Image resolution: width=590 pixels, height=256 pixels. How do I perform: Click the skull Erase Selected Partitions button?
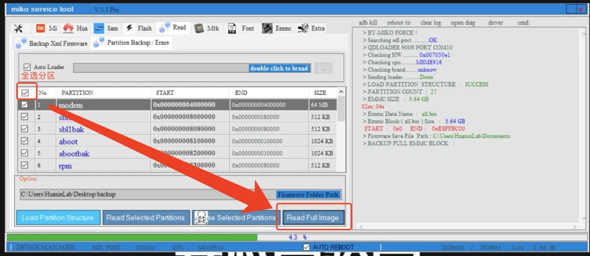click(235, 217)
